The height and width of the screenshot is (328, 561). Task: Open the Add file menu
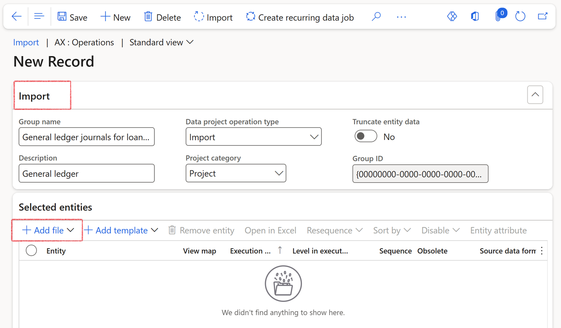(47, 230)
